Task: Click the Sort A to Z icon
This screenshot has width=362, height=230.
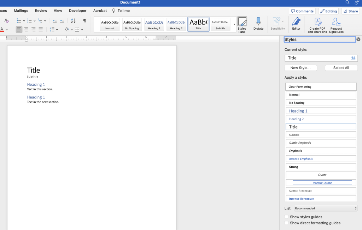Action: [x=73, y=21]
